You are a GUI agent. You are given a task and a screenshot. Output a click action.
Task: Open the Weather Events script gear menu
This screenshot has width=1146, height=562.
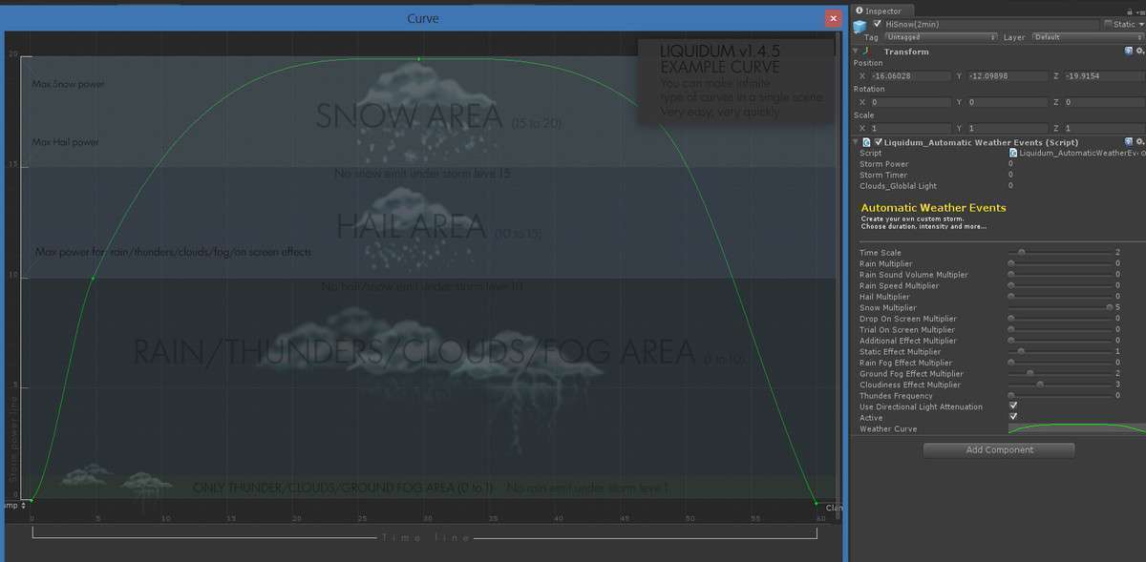tap(1140, 142)
